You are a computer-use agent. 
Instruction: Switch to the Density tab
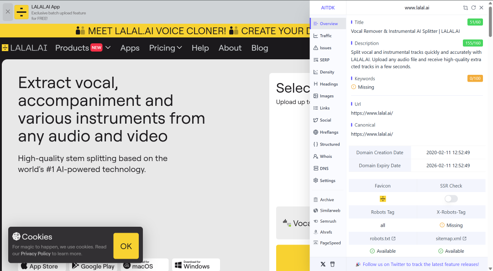click(328, 72)
